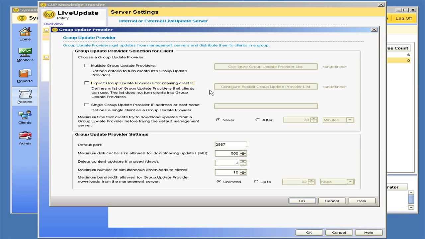425x239 pixels.
Task: Check Explicit Group Update Providers for roaming clients
Action: click(87, 83)
